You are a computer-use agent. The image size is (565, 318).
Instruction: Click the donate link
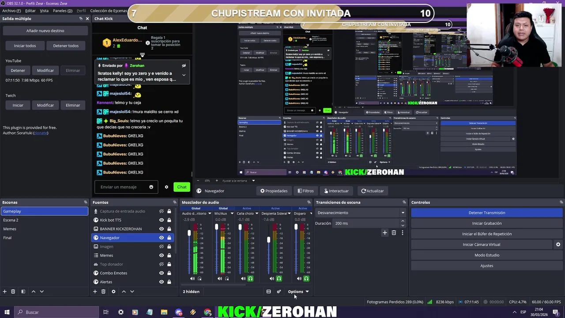click(x=41, y=133)
